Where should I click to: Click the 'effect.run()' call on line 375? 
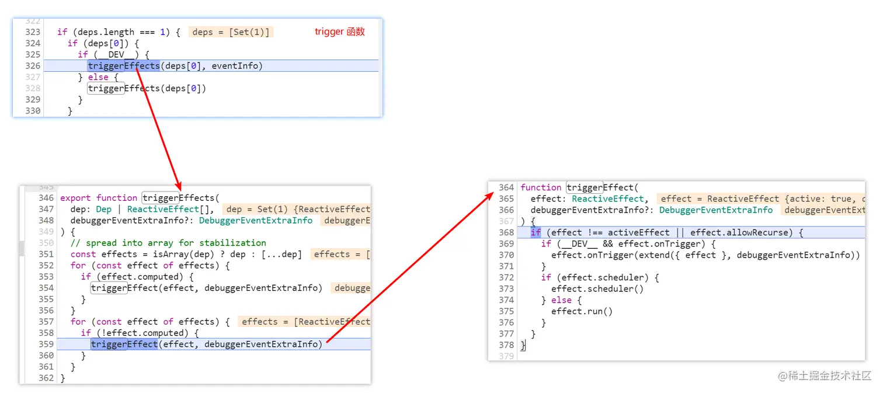coord(582,311)
